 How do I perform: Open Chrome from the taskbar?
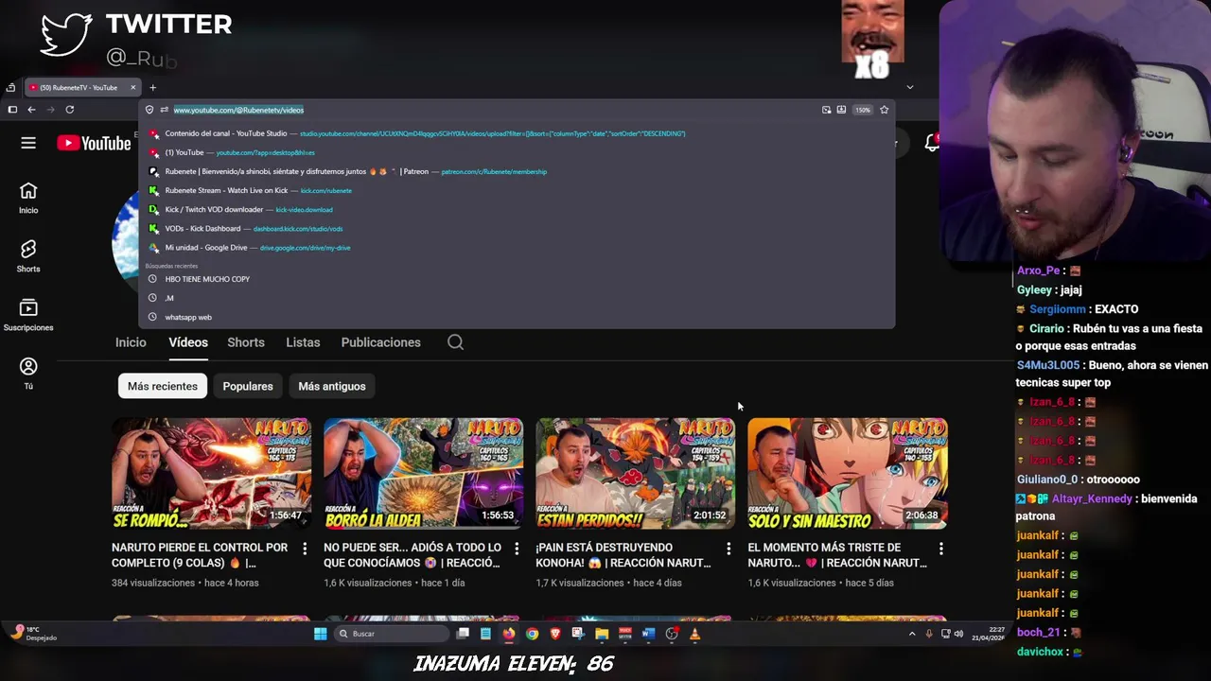pos(533,634)
